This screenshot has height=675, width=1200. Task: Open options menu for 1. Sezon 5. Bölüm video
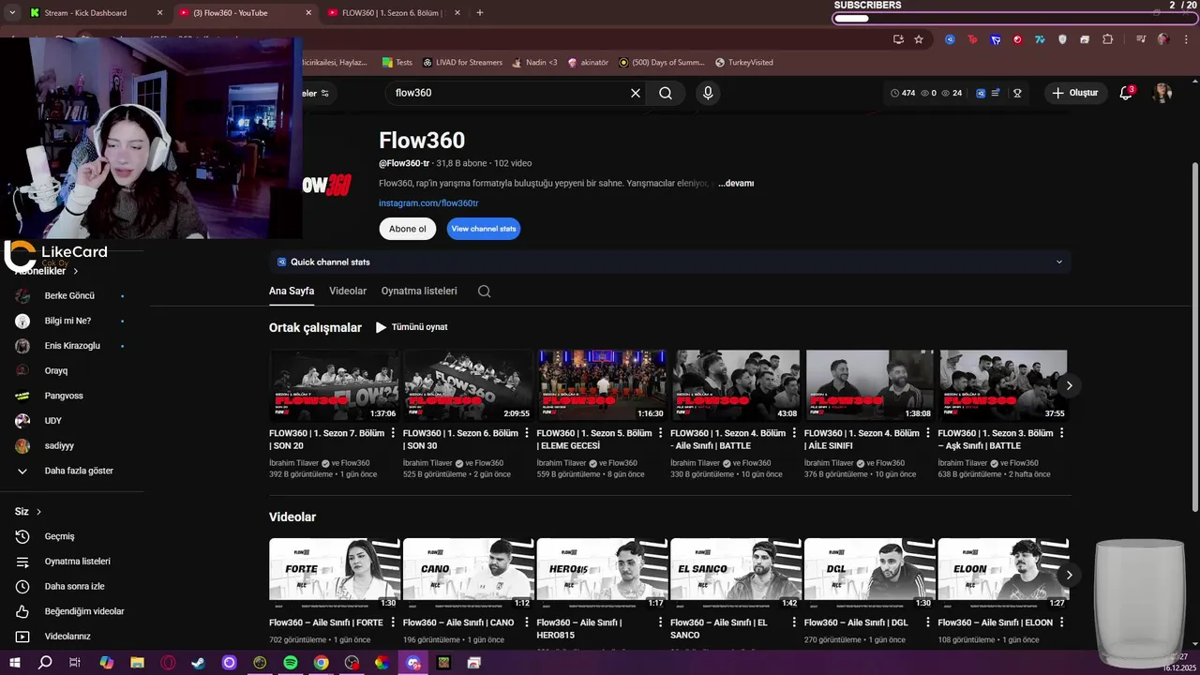point(660,433)
